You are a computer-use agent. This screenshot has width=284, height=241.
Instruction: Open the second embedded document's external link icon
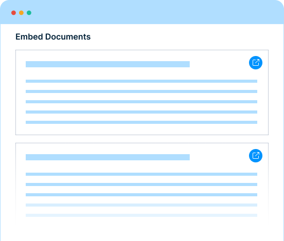tap(256, 156)
